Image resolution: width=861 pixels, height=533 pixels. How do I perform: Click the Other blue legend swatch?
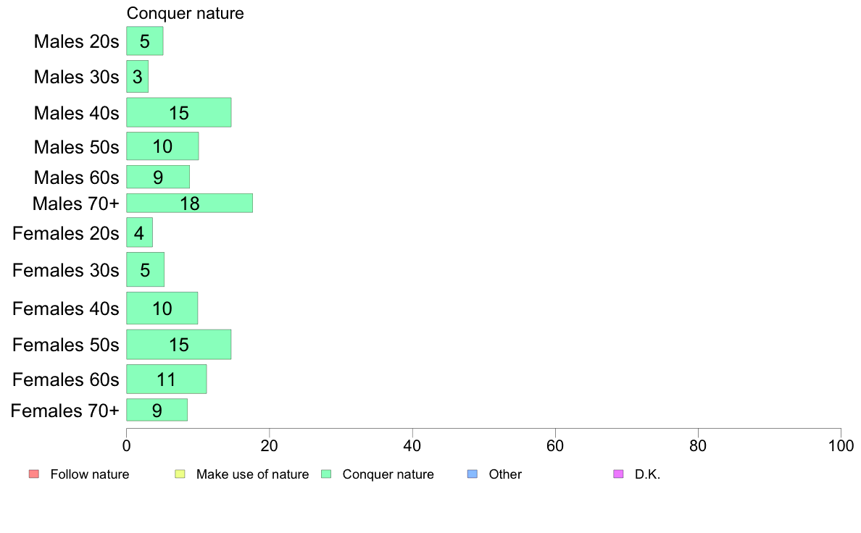473,474
